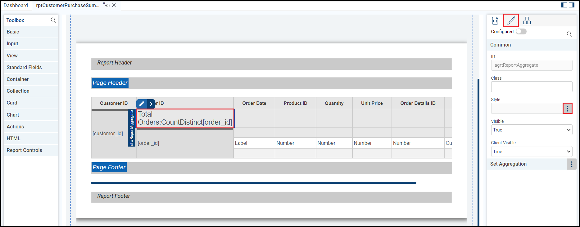
Task: Pin the rptCustomerPurchaseSum tab
Action: tap(107, 5)
